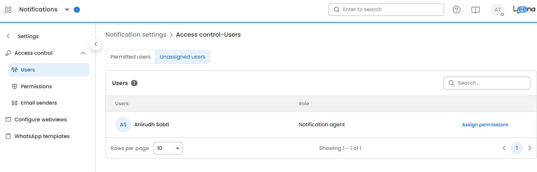Open WhatsApp templates in the sidebar
This screenshot has width=537, height=172.
pos(42,136)
